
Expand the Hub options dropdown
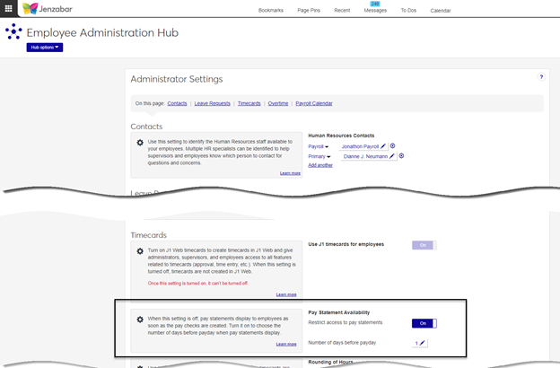[x=45, y=48]
